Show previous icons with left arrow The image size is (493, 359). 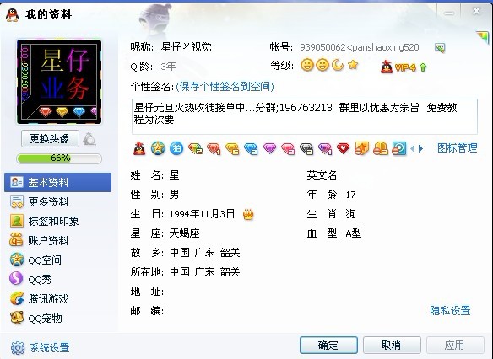413,148
